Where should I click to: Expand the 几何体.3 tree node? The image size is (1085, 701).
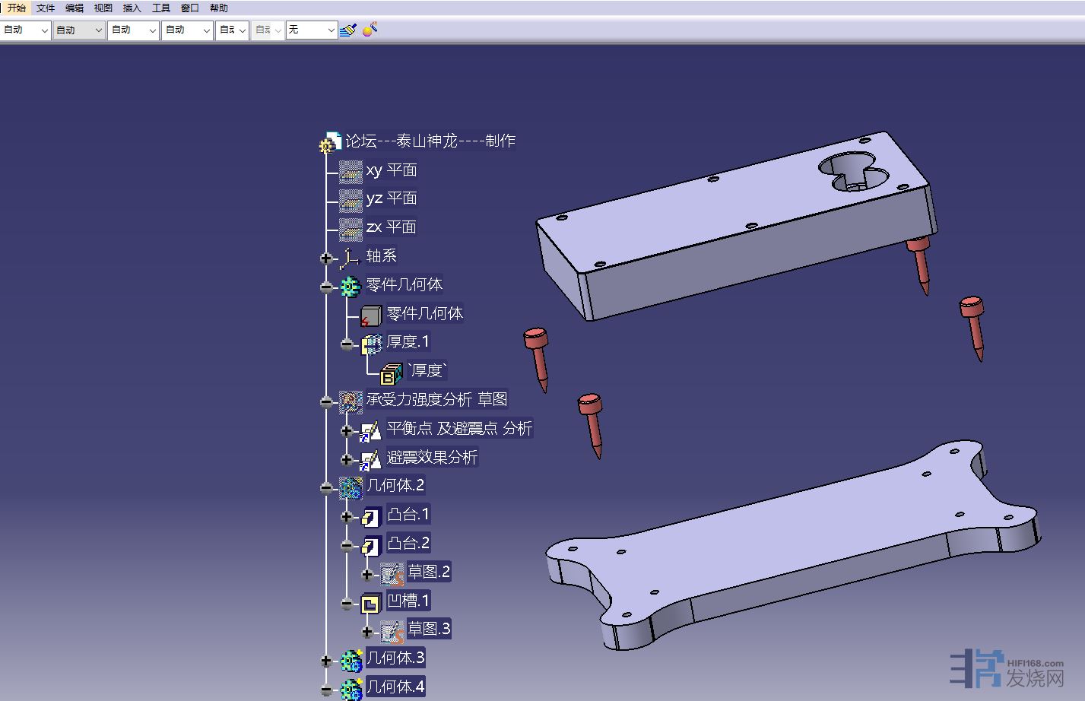[x=326, y=661]
